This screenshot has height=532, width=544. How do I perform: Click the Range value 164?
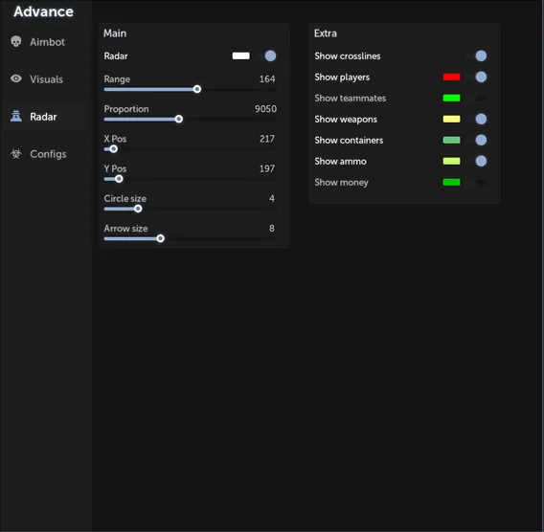pos(267,79)
